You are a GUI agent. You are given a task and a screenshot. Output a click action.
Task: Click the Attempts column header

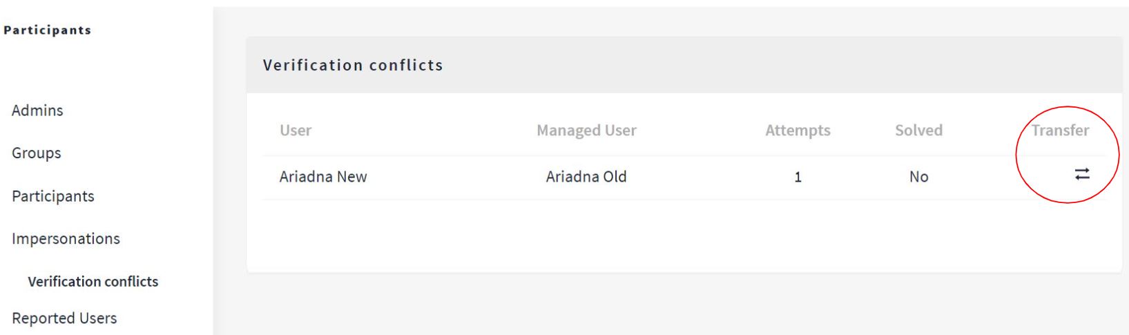(798, 131)
